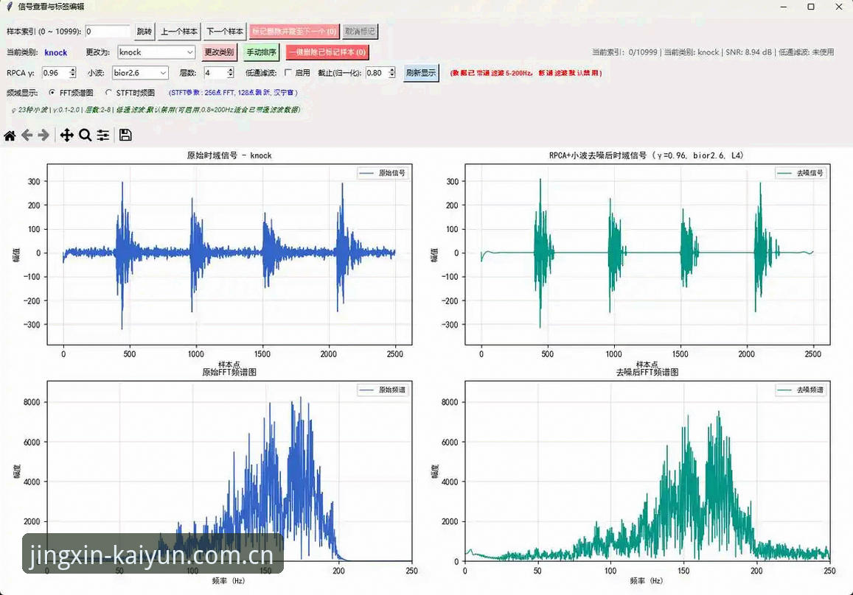
Task: Decrease the 截止 cutoff value with down arrow
Action: (x=392, y=76)
